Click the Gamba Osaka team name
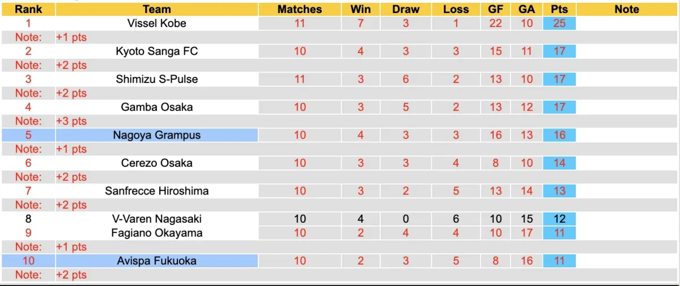Viewport: 680px width, 286px height. (157, 107)
